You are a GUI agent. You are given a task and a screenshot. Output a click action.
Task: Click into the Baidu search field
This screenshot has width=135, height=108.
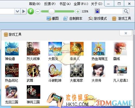pos(111,11)
